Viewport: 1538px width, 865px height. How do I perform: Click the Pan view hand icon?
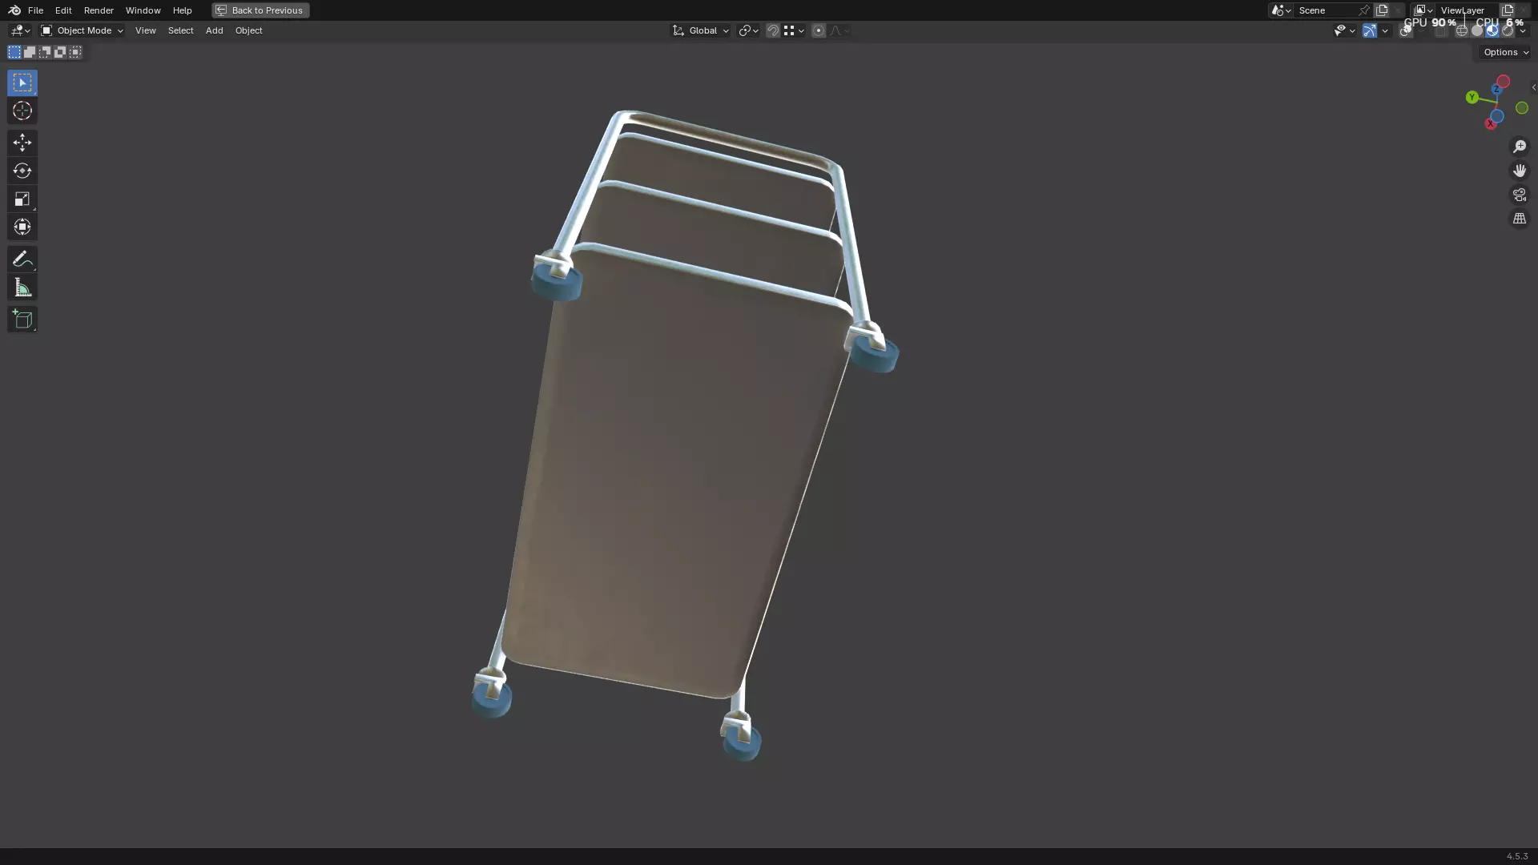click(1520, 171)
